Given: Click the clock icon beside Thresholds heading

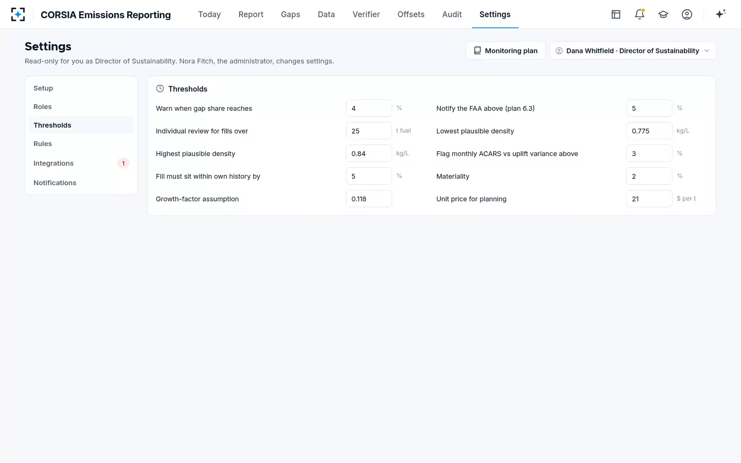Looking at the screenshot, I should click(x=160, y=88).
